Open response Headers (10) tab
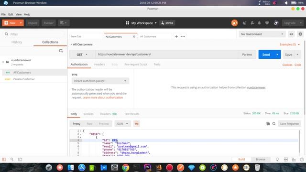Screen dimensions: 306x172 point(109,114)
